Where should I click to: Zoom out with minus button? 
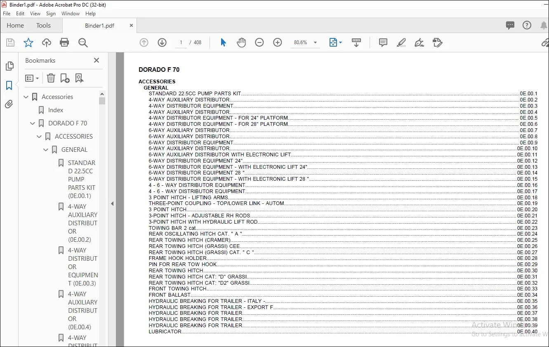(259, 42)
